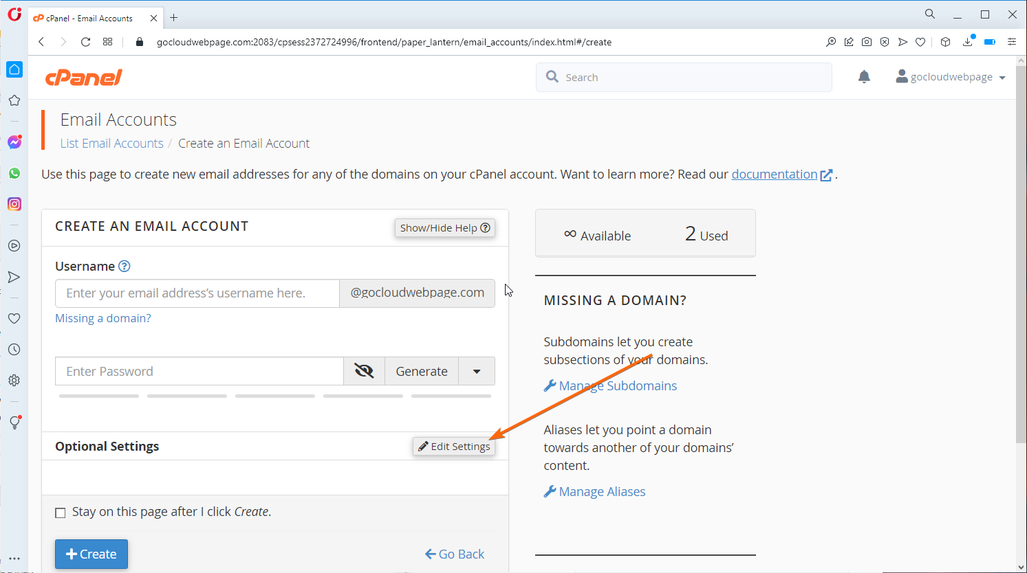This screenshot has width=1027, height=573.
Task: Open history clock icon in sidebar
Action: pos(14,350)
